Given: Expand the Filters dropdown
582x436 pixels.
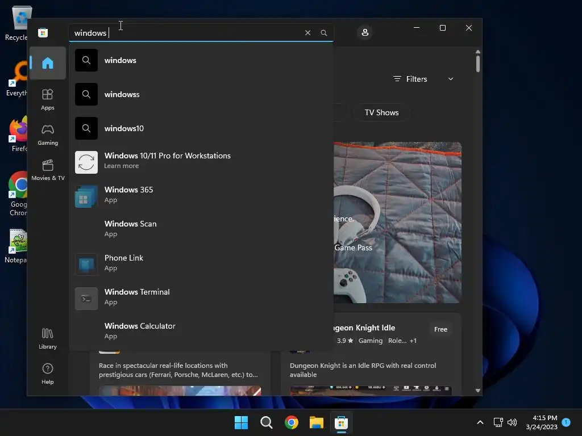Looking at the screenshot, I should pyautogui.click(x=423, y=79).
